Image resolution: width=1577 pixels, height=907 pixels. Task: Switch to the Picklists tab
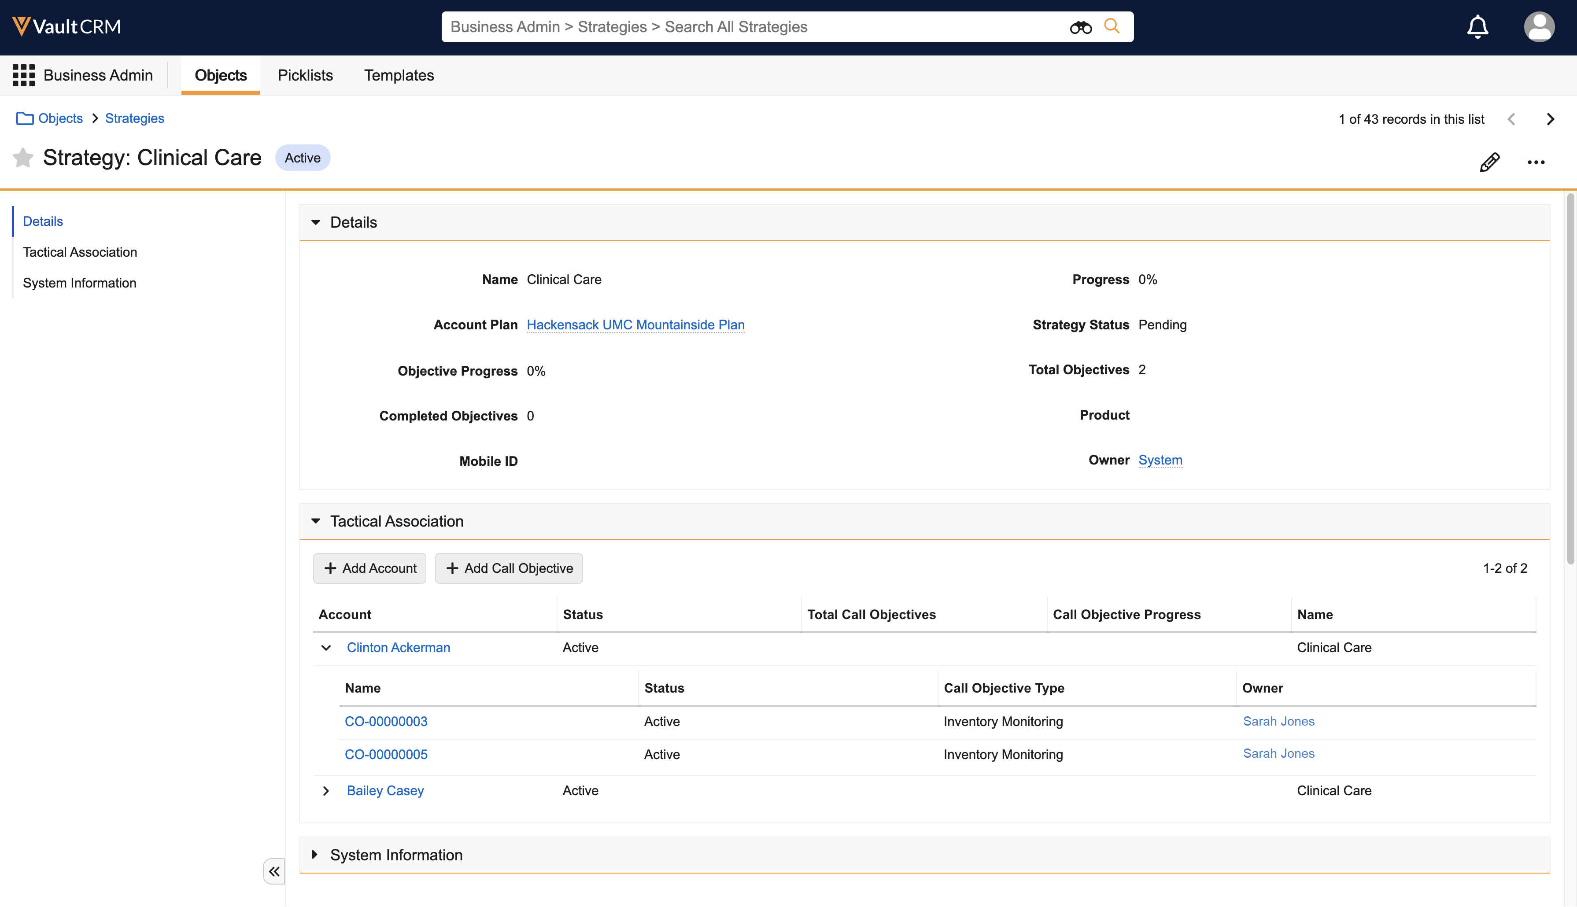(305, 75)
